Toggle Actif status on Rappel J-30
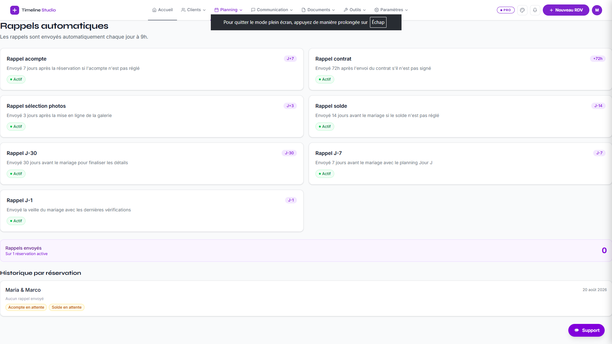This screenshot has height=344, width=612. coord(16,174)
